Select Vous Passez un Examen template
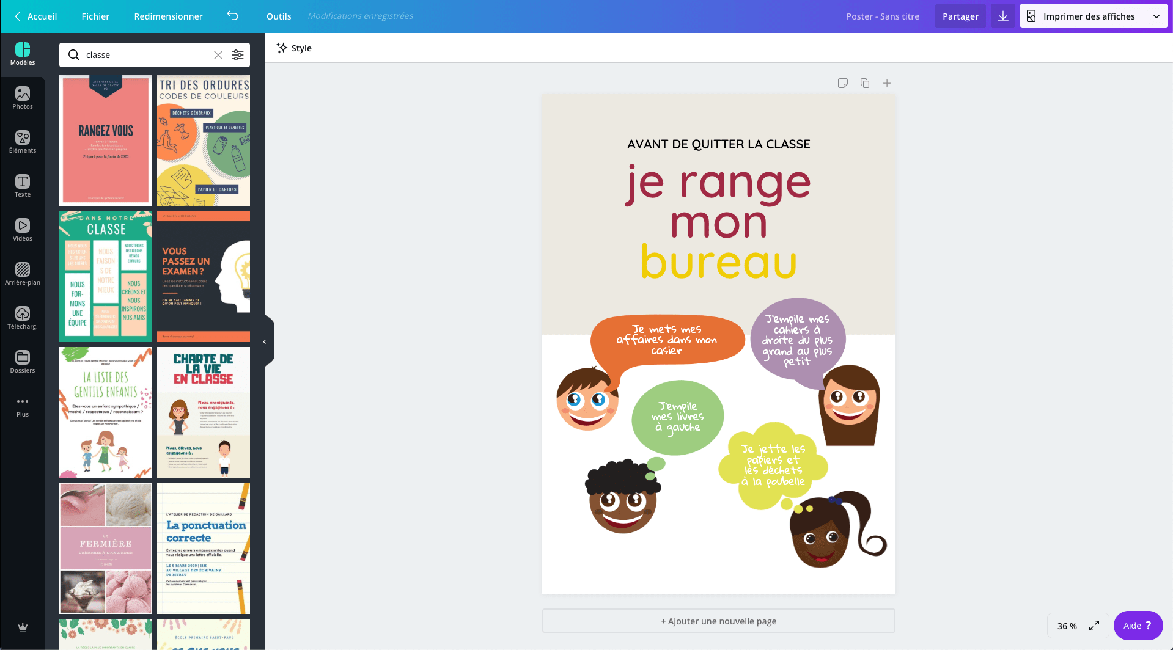 [x=204, y=277]
